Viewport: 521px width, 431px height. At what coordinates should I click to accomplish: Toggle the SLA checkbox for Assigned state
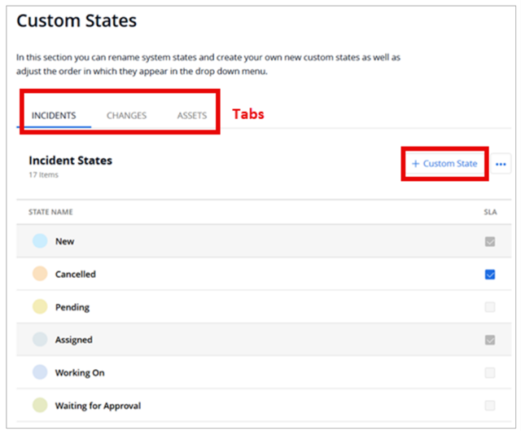[490, 340]
